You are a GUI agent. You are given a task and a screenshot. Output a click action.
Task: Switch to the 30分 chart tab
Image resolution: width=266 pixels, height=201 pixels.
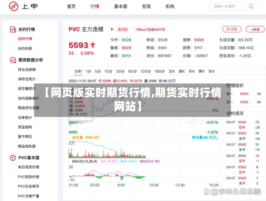point(120,71)
